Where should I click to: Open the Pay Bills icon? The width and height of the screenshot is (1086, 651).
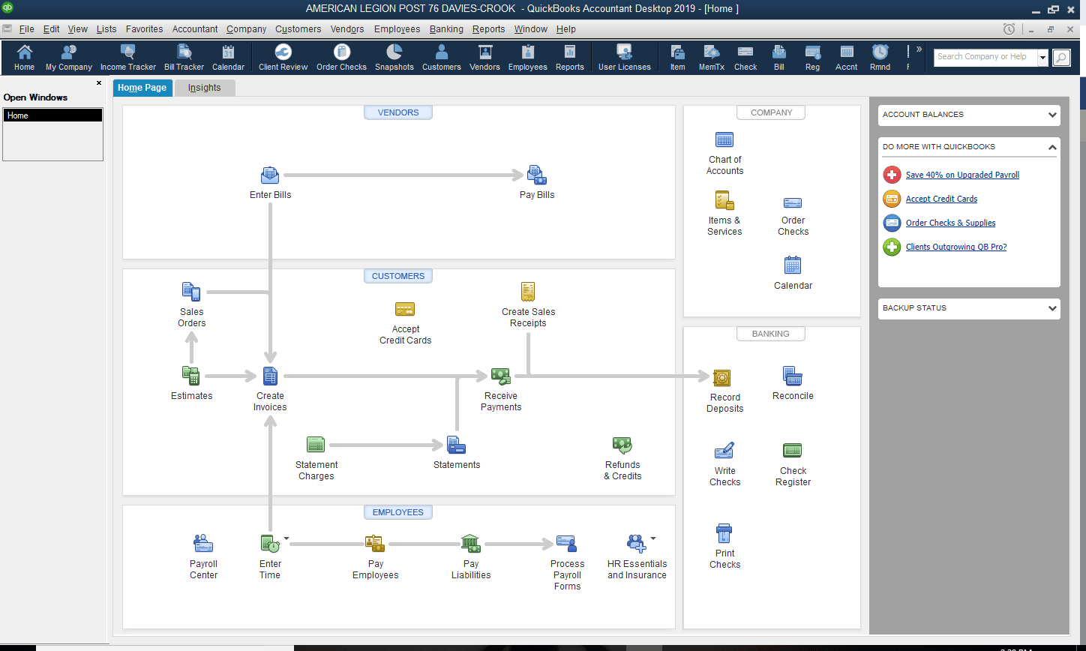tap(536, 175)
